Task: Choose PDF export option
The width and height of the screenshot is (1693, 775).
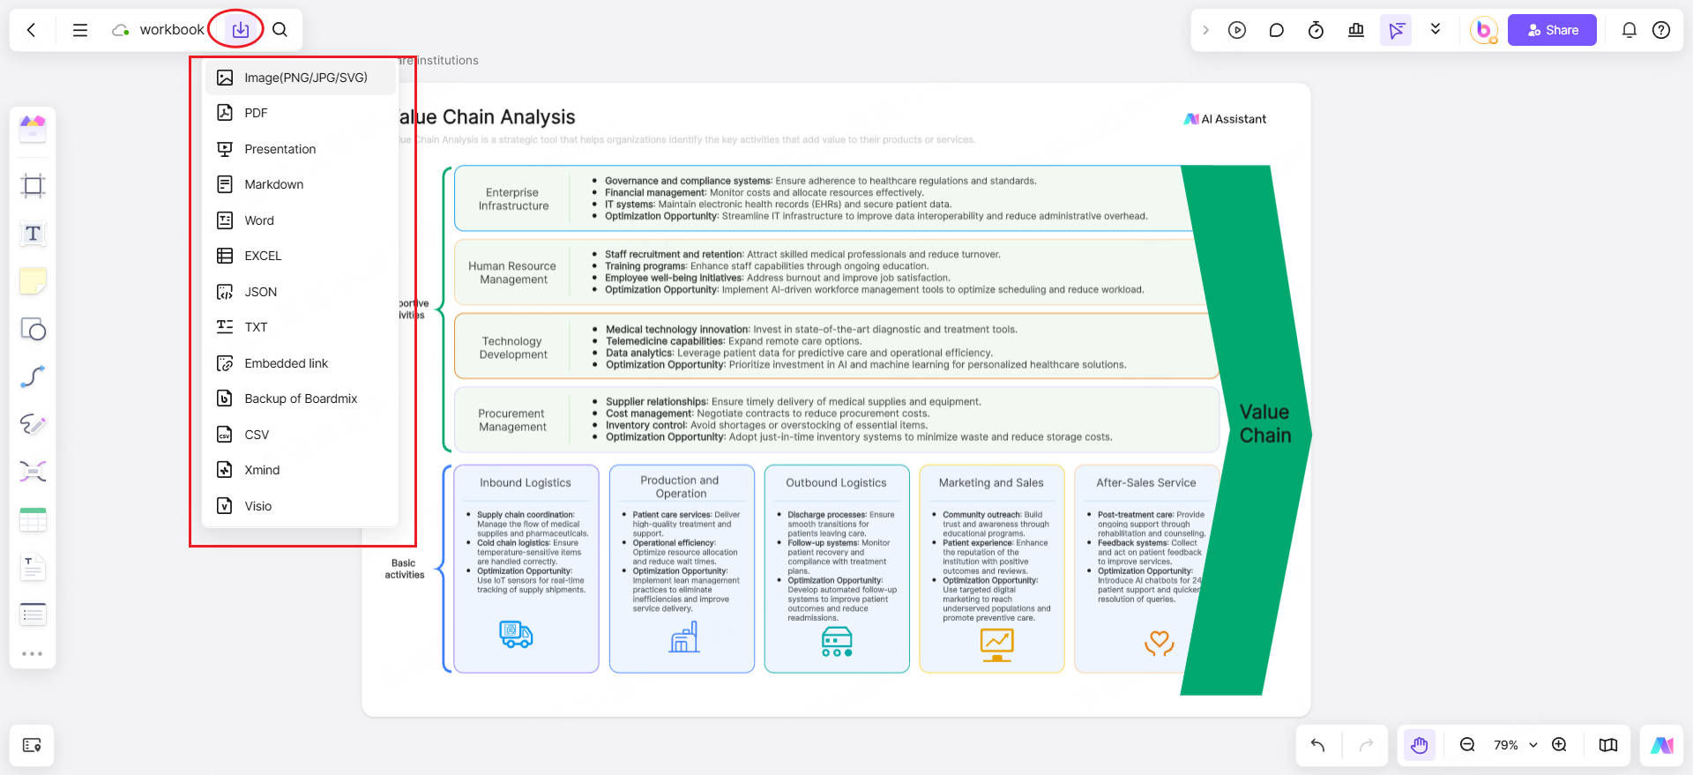Action: click(x=300, y=113)
